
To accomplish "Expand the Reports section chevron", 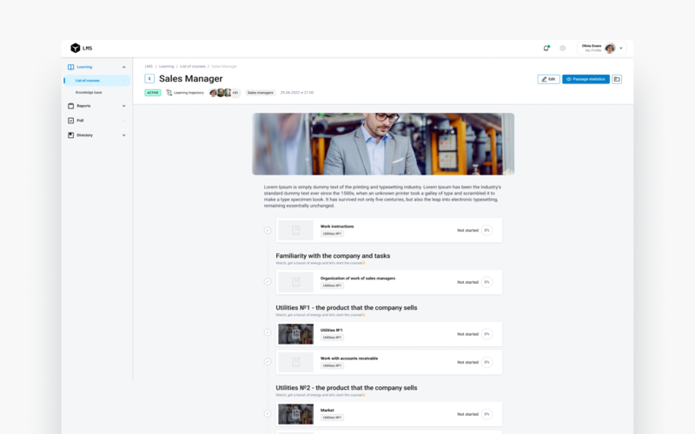I will pyautogui.click(x=123, y=106).
